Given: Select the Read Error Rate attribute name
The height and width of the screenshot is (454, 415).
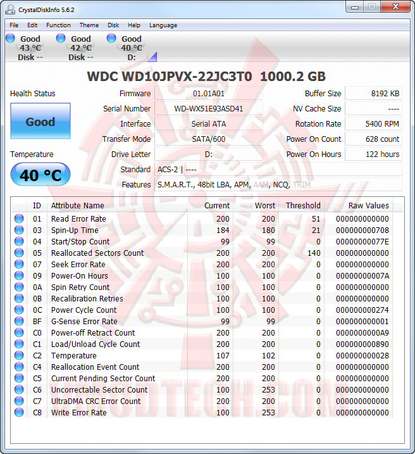Looking at the screenshot, I should click(x=78, y=219).
